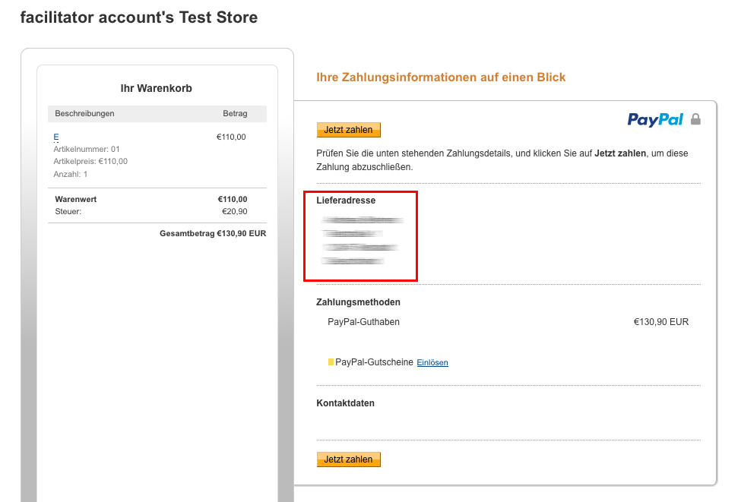741x502 pixels.
Task: Select the PayPal-Guthaben payment method row
Action: [363, 322]
